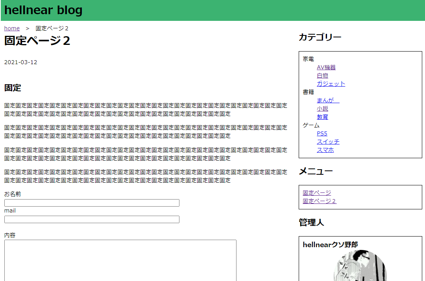425x281 pixels.
Task: Click the 2021-03-12 post date
Action: [20, 62]
